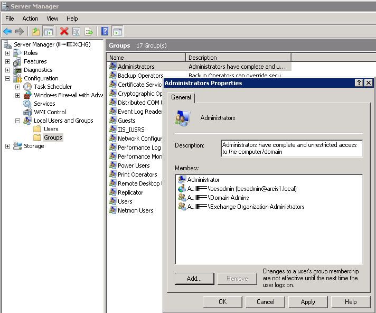
Task: Click the dialog's question mark help button
Action: click(x=359, y=83)
